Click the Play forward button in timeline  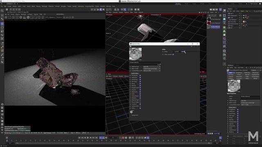tap(88, 138)
